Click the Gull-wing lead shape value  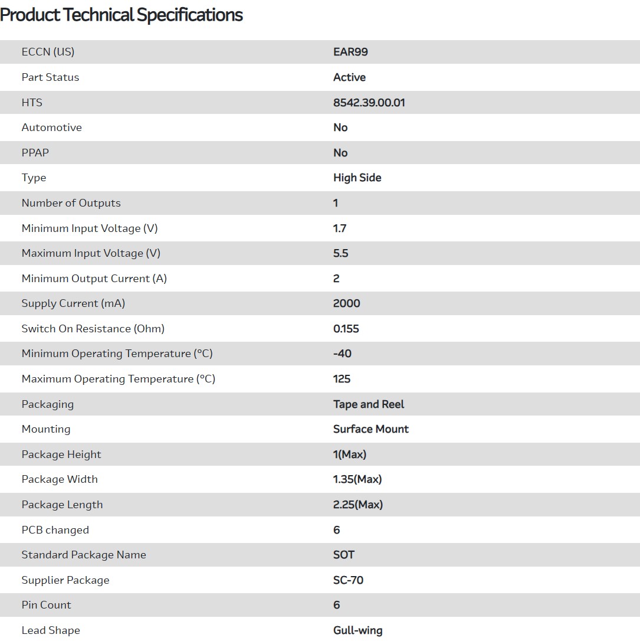pyautogui.click(x=357, y=630)
